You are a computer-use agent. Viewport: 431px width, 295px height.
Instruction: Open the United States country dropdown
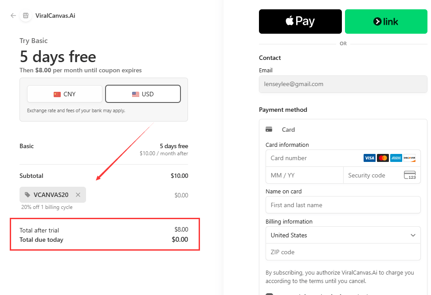343,235
